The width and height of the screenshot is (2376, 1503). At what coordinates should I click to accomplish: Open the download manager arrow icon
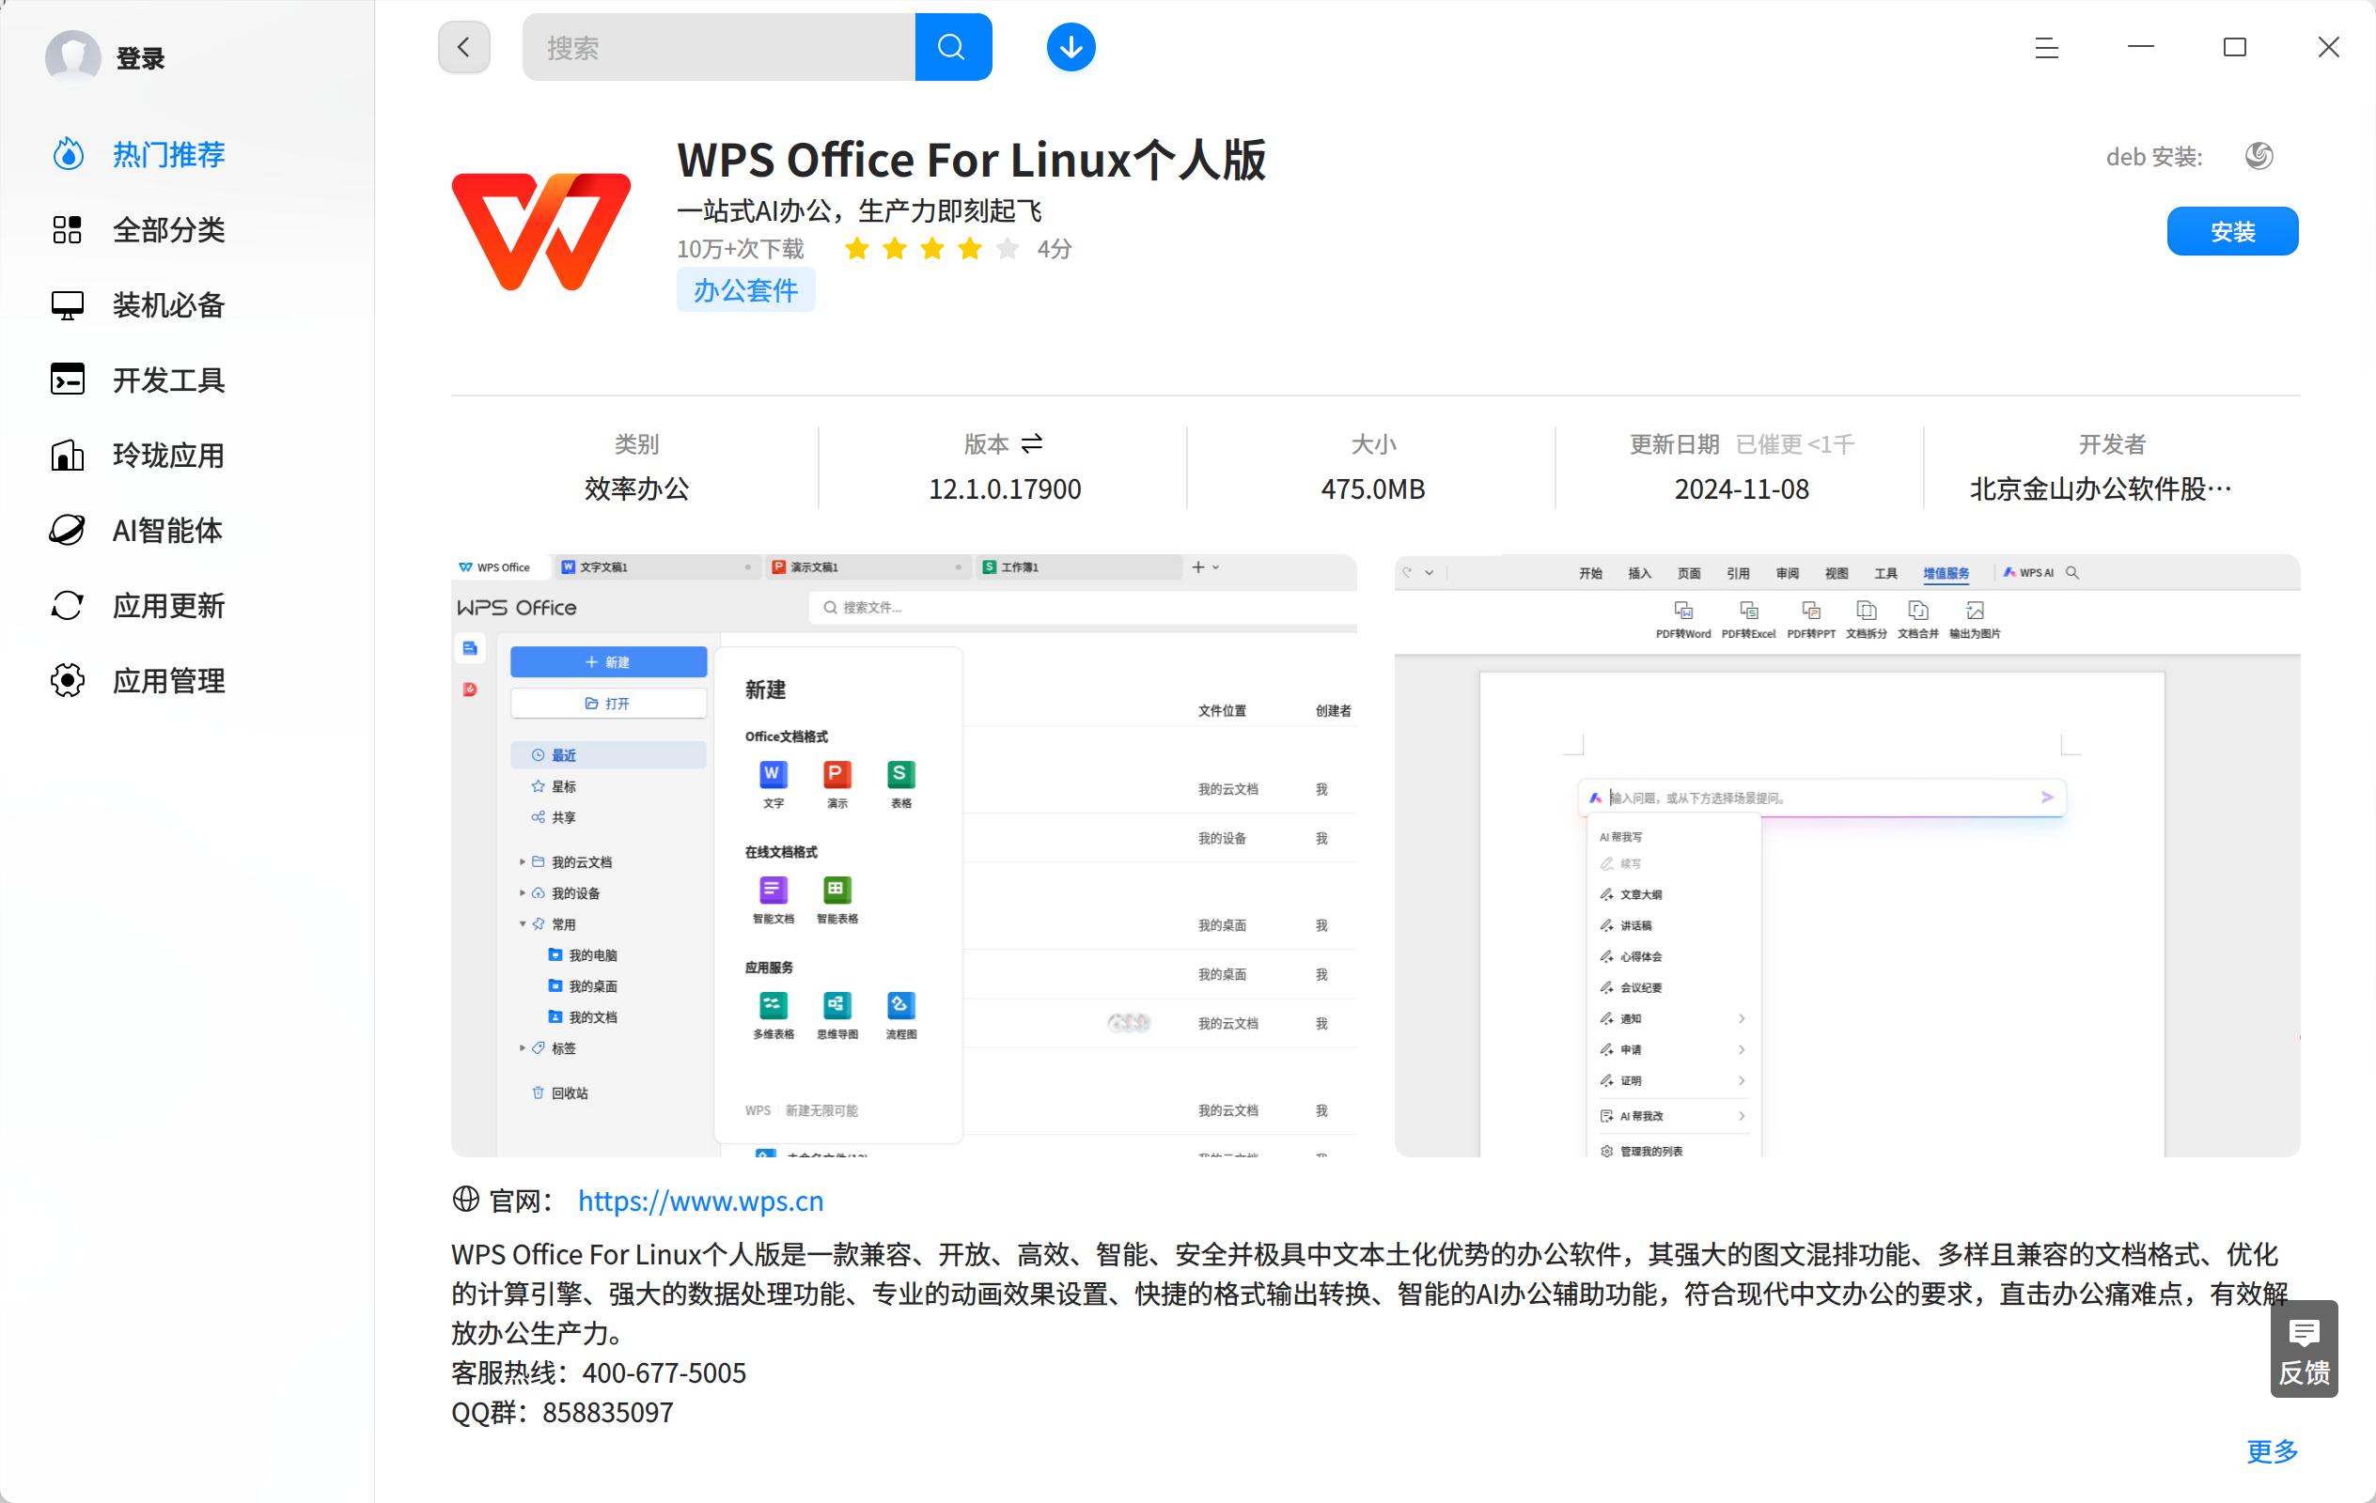pos(1071,46)
